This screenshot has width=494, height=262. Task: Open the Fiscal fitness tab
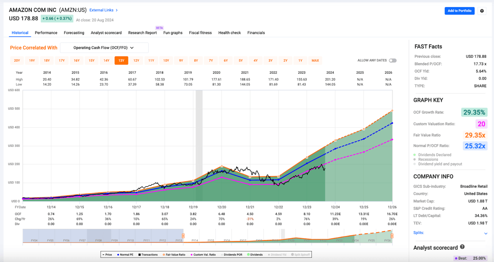pos(200,33)
